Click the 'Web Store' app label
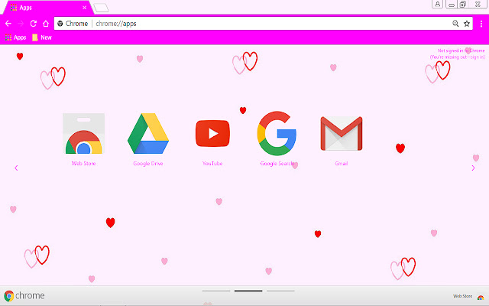Screen dimensions: 489x306 click(x=83, y=163)
